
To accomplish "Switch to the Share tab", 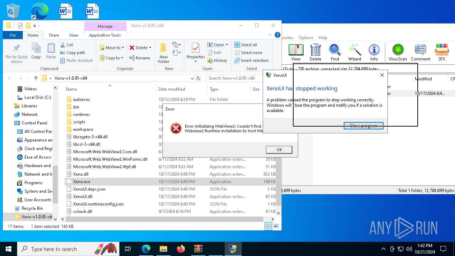I will pos(54,35).
